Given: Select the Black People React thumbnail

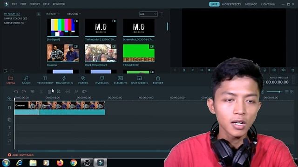Looking at the screenshot, I should tap(101, 53).
